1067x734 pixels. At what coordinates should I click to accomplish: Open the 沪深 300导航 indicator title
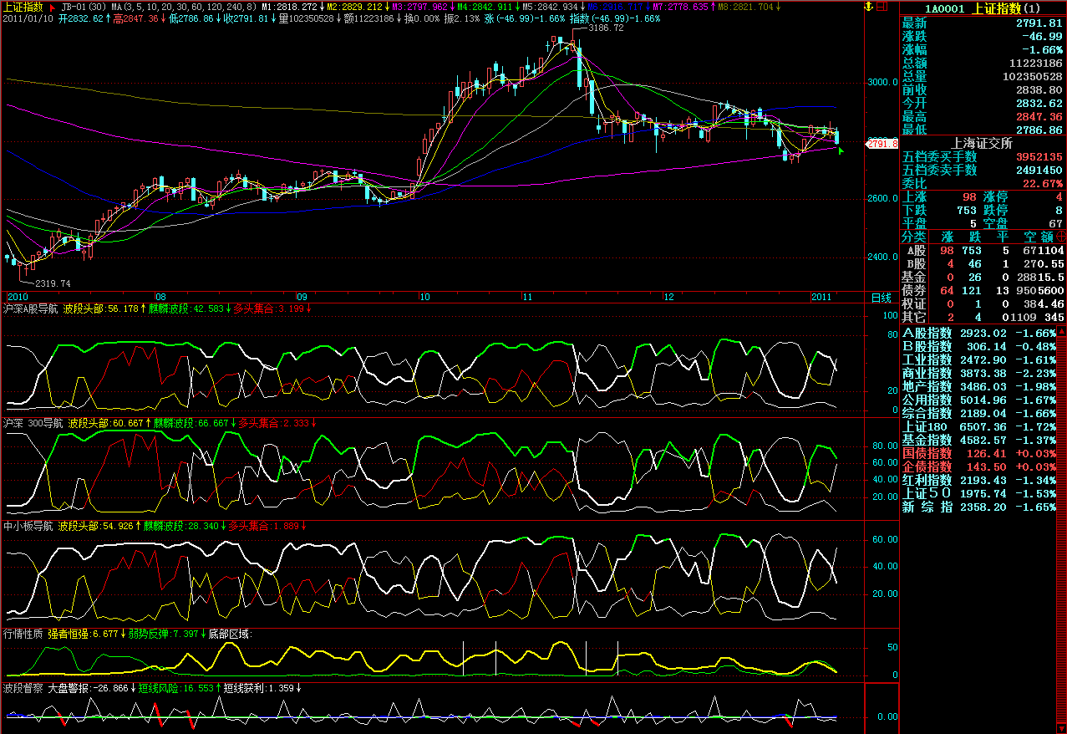(33, 423)
